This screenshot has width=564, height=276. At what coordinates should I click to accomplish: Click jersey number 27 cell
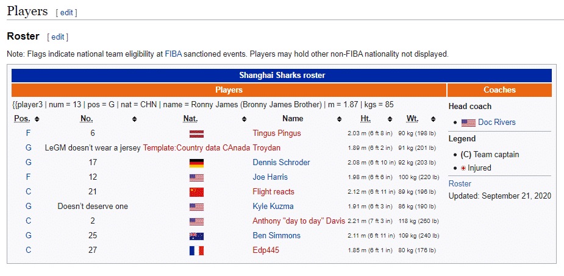(x=93, y=250)
